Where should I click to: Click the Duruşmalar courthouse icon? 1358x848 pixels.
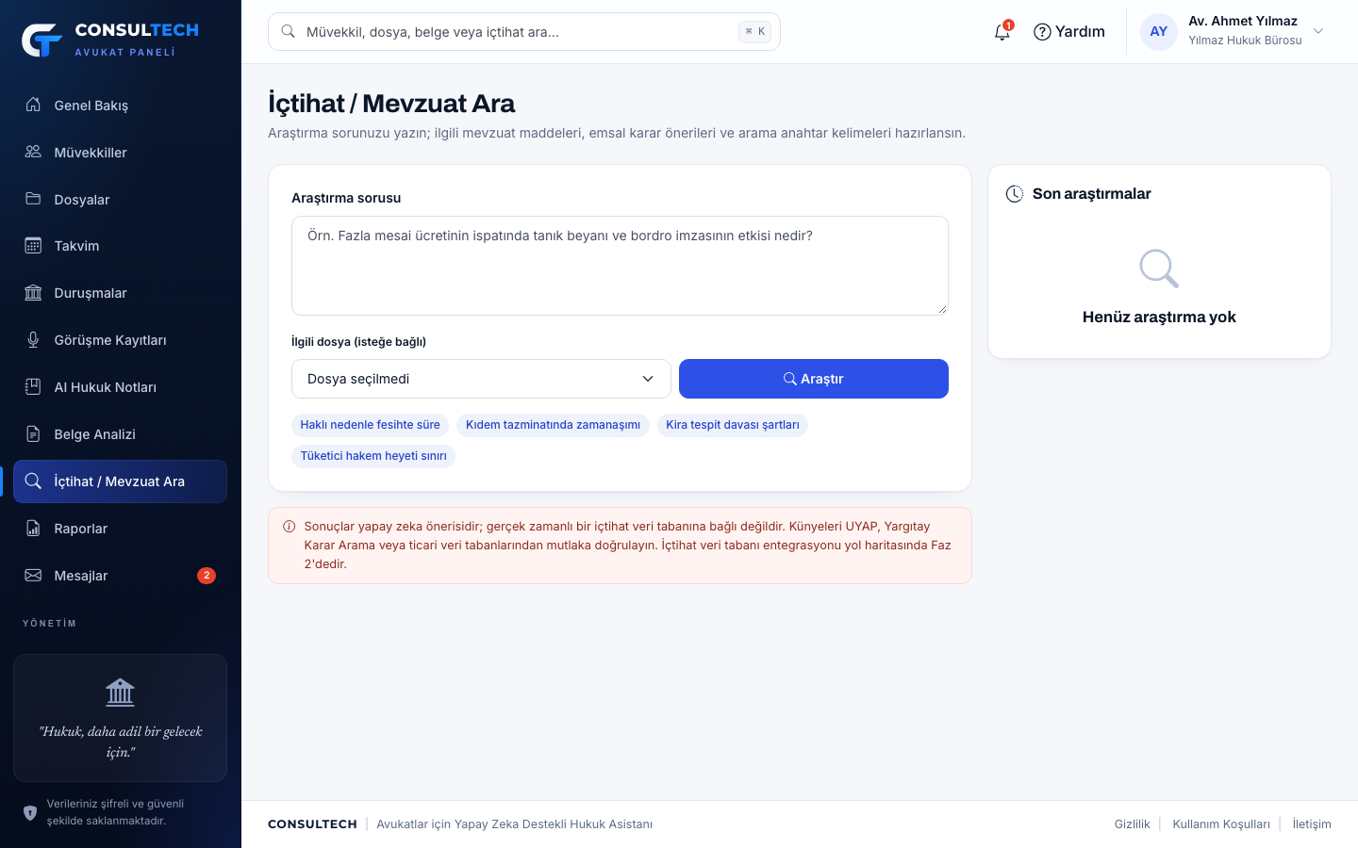[33, 293]
